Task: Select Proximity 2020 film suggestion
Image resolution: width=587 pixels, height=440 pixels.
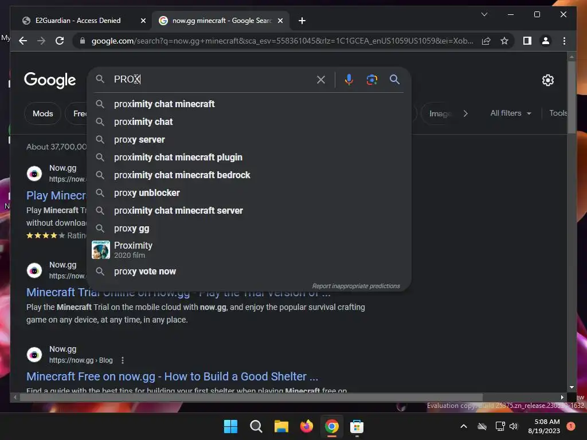Action: coord(249,250)
